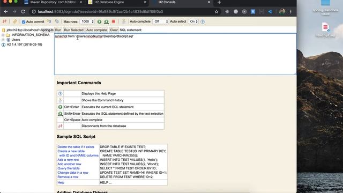Click run icon in Ctrl+Enter row
The height and width of the screenshot is (193, 343).
[60, 107]
